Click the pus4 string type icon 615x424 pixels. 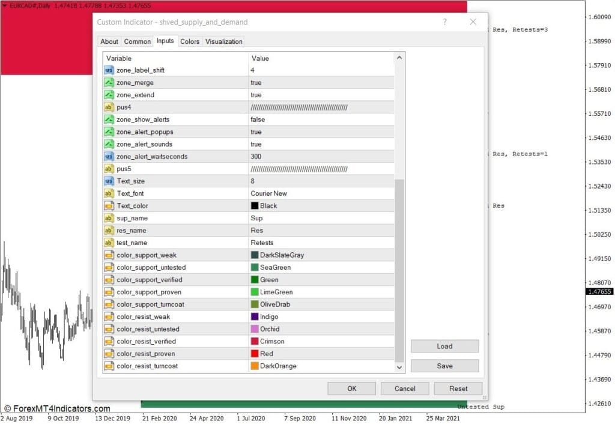(109, 108)
